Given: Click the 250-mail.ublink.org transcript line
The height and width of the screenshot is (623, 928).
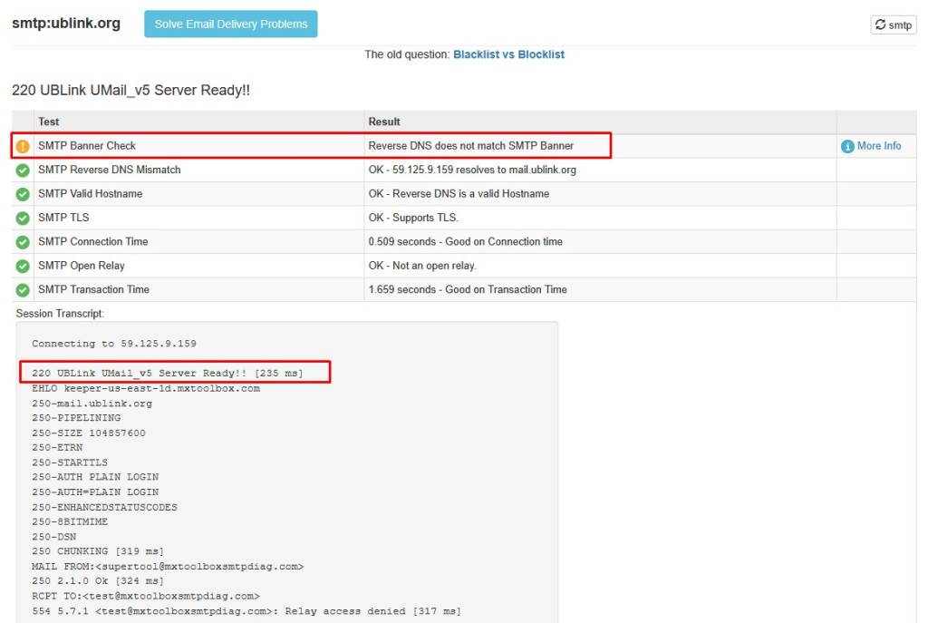Looking at the screenshot, I should click(92, 404).
